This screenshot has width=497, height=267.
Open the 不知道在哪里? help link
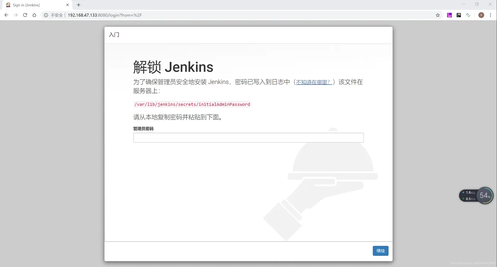tap(314, 82)
